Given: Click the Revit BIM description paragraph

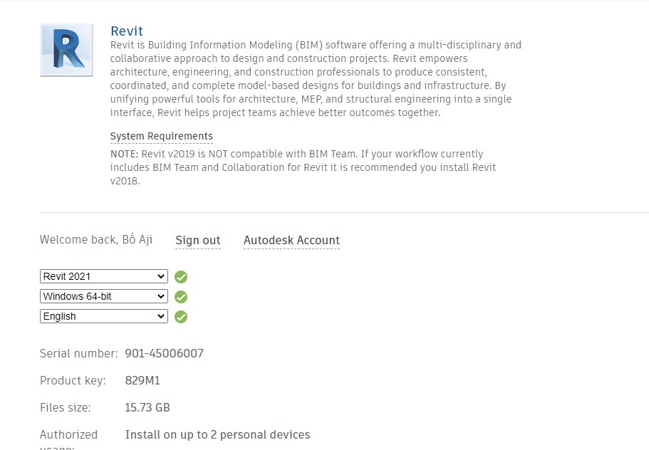Looking at the screenshot, I should tap(316, 79).
